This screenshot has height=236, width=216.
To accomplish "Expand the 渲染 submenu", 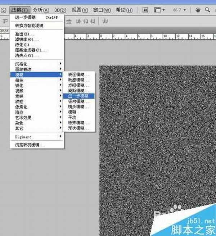I will [x=37, y=112].
